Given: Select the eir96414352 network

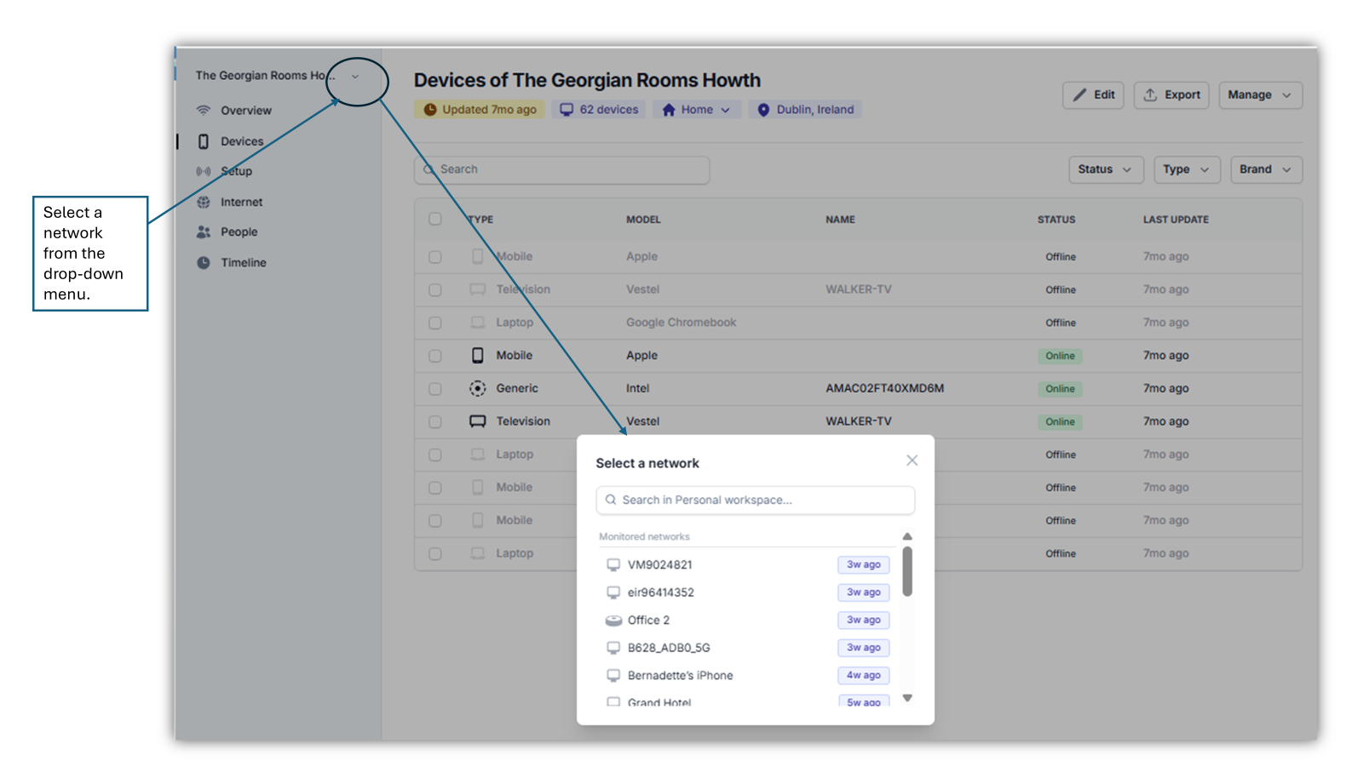Looking at the screenshot, I should [x=661, y=592].
